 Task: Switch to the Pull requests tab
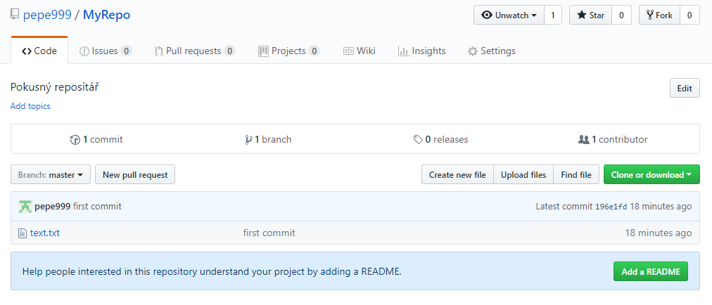click(195, 51)
